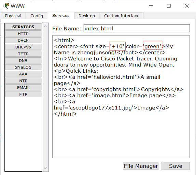The width and height of the screenshot is (196, 175).
Task: Click the '<p>Quick Links:' line
Action: (x=76, y=71)
